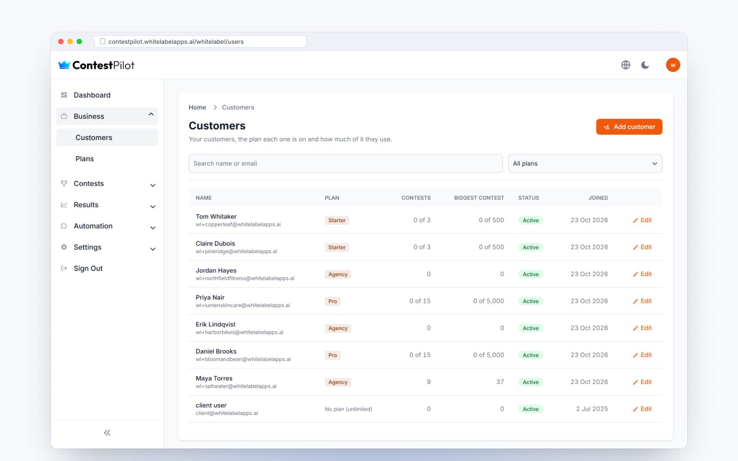Click Home in the breadcrumb
738x461 pixels.
[x=197, y=107]
